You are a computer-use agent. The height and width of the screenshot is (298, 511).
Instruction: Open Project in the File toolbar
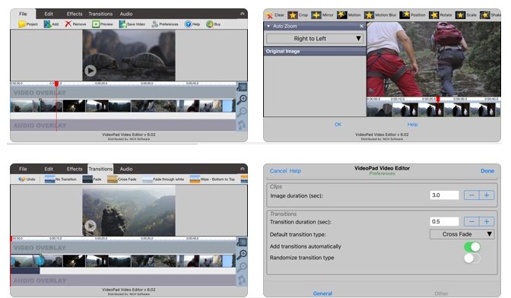(x=27, y=24)
